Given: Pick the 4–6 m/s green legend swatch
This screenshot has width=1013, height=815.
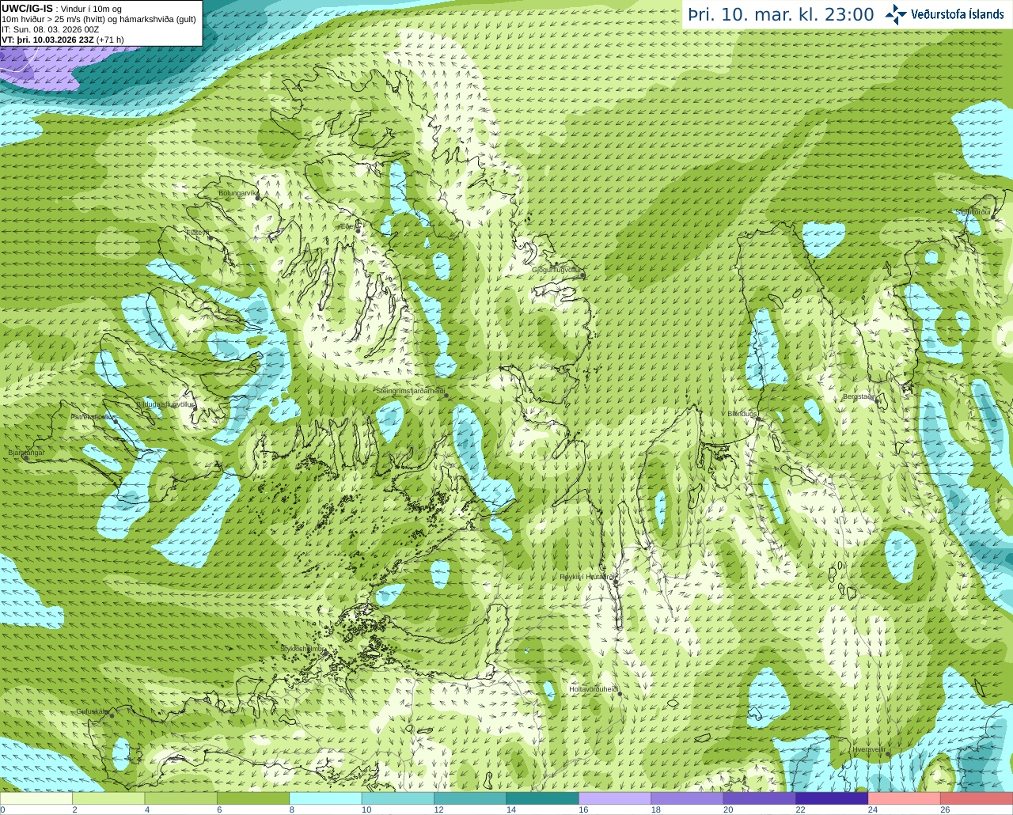Looking at the screenshot, I should coord(181,798).
